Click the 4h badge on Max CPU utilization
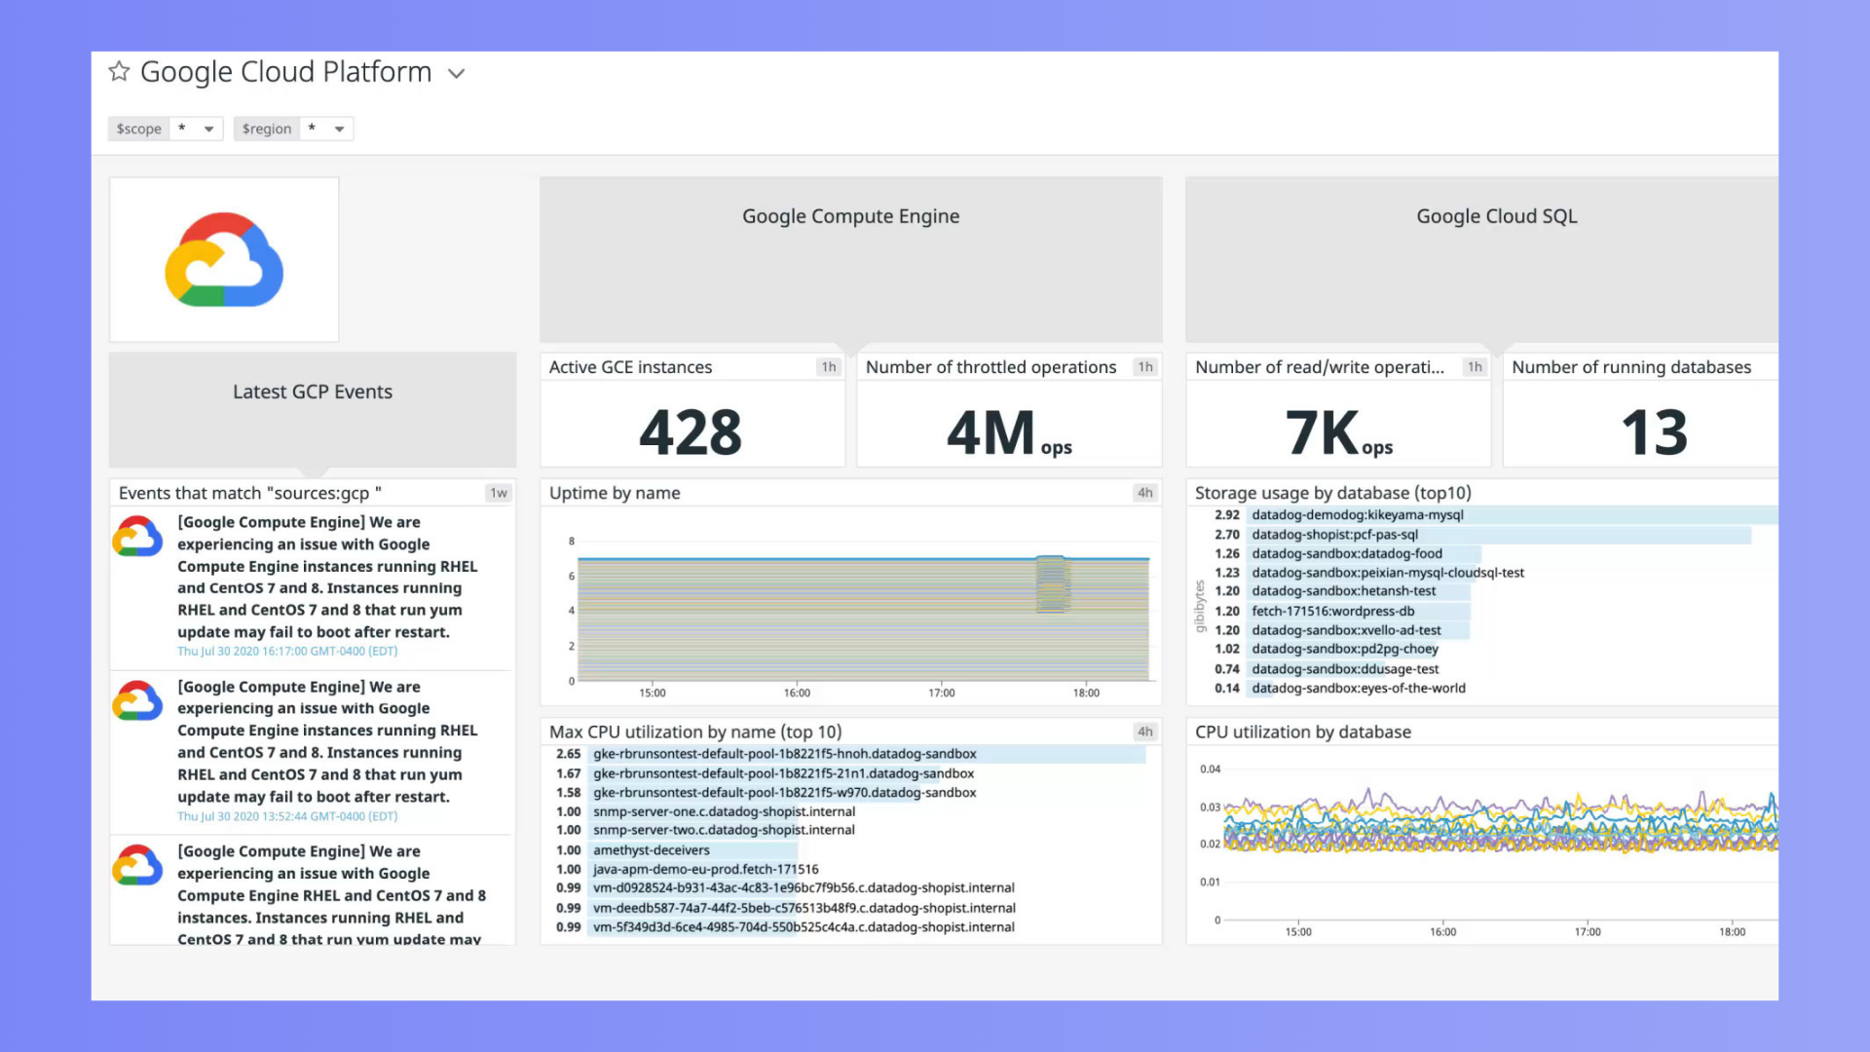Viewport: 1870px width, 1052px height. (x=1145, y=732)
